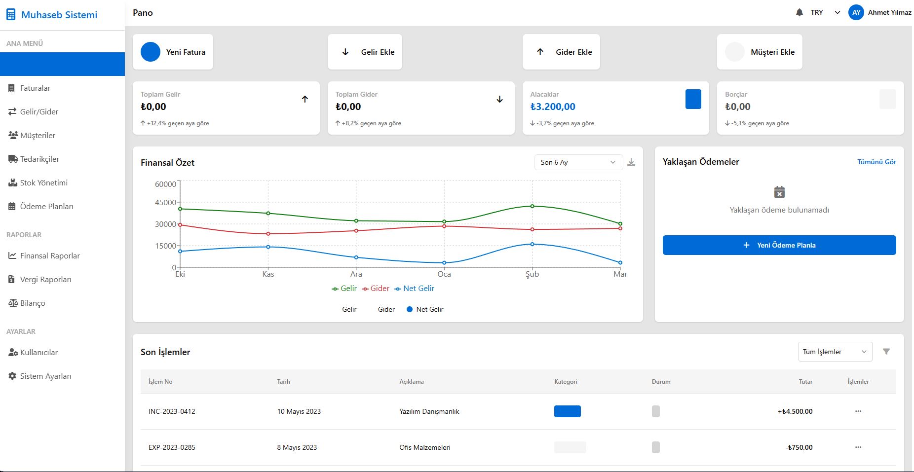Click the calendar icon in Yaklaşan Ödemeler
This screenshot has width=914, height=472.
pos(779,192)
